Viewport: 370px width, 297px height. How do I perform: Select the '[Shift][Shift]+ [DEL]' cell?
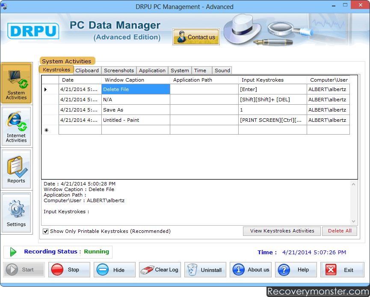[x=272, y=100]
